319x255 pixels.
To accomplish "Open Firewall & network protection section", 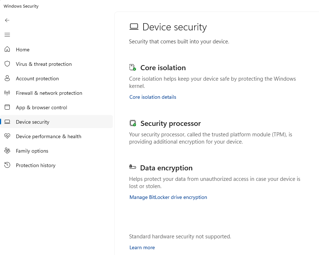I will click(x=49, y=93).
